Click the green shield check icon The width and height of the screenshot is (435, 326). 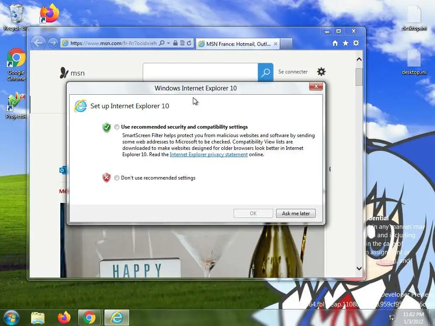[107, 127]
